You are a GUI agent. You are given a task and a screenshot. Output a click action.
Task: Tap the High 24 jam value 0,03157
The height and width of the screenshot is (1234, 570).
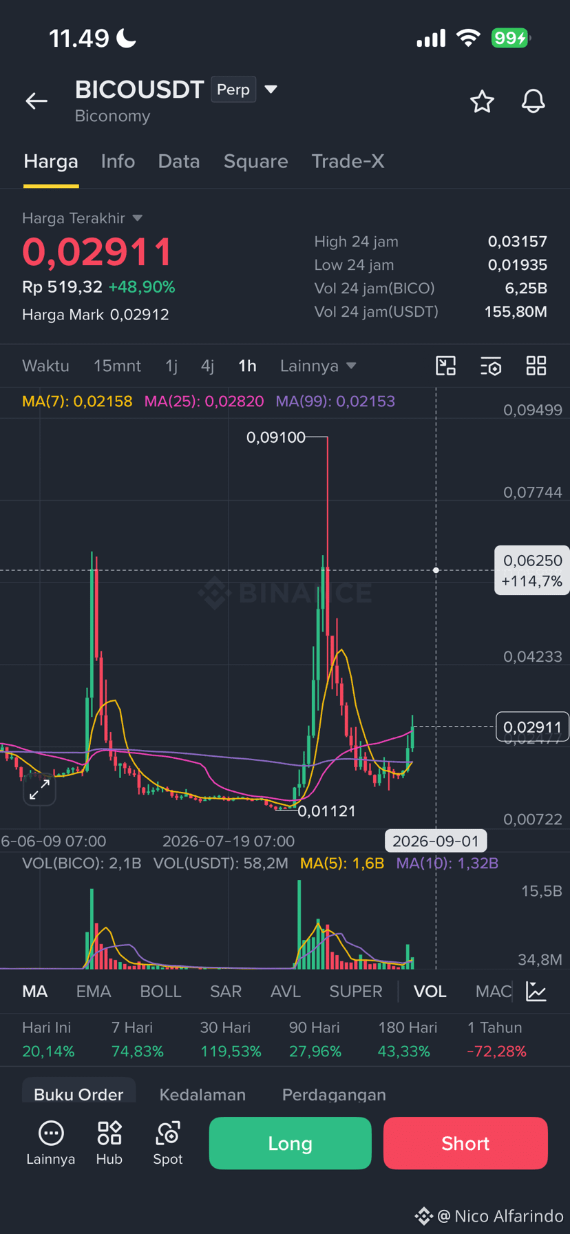pos(518,242)
